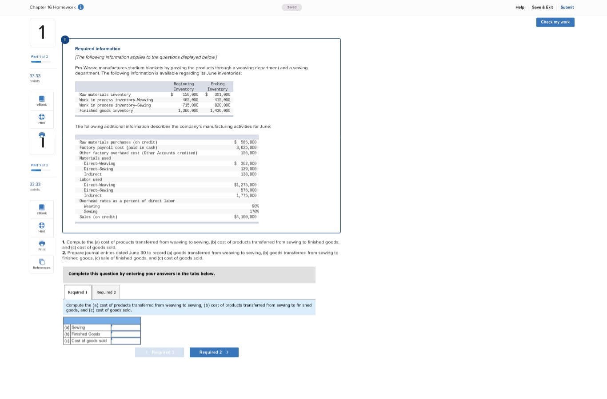Click the (c) Cost of goods sold answer field

click(x=126, y=341)
